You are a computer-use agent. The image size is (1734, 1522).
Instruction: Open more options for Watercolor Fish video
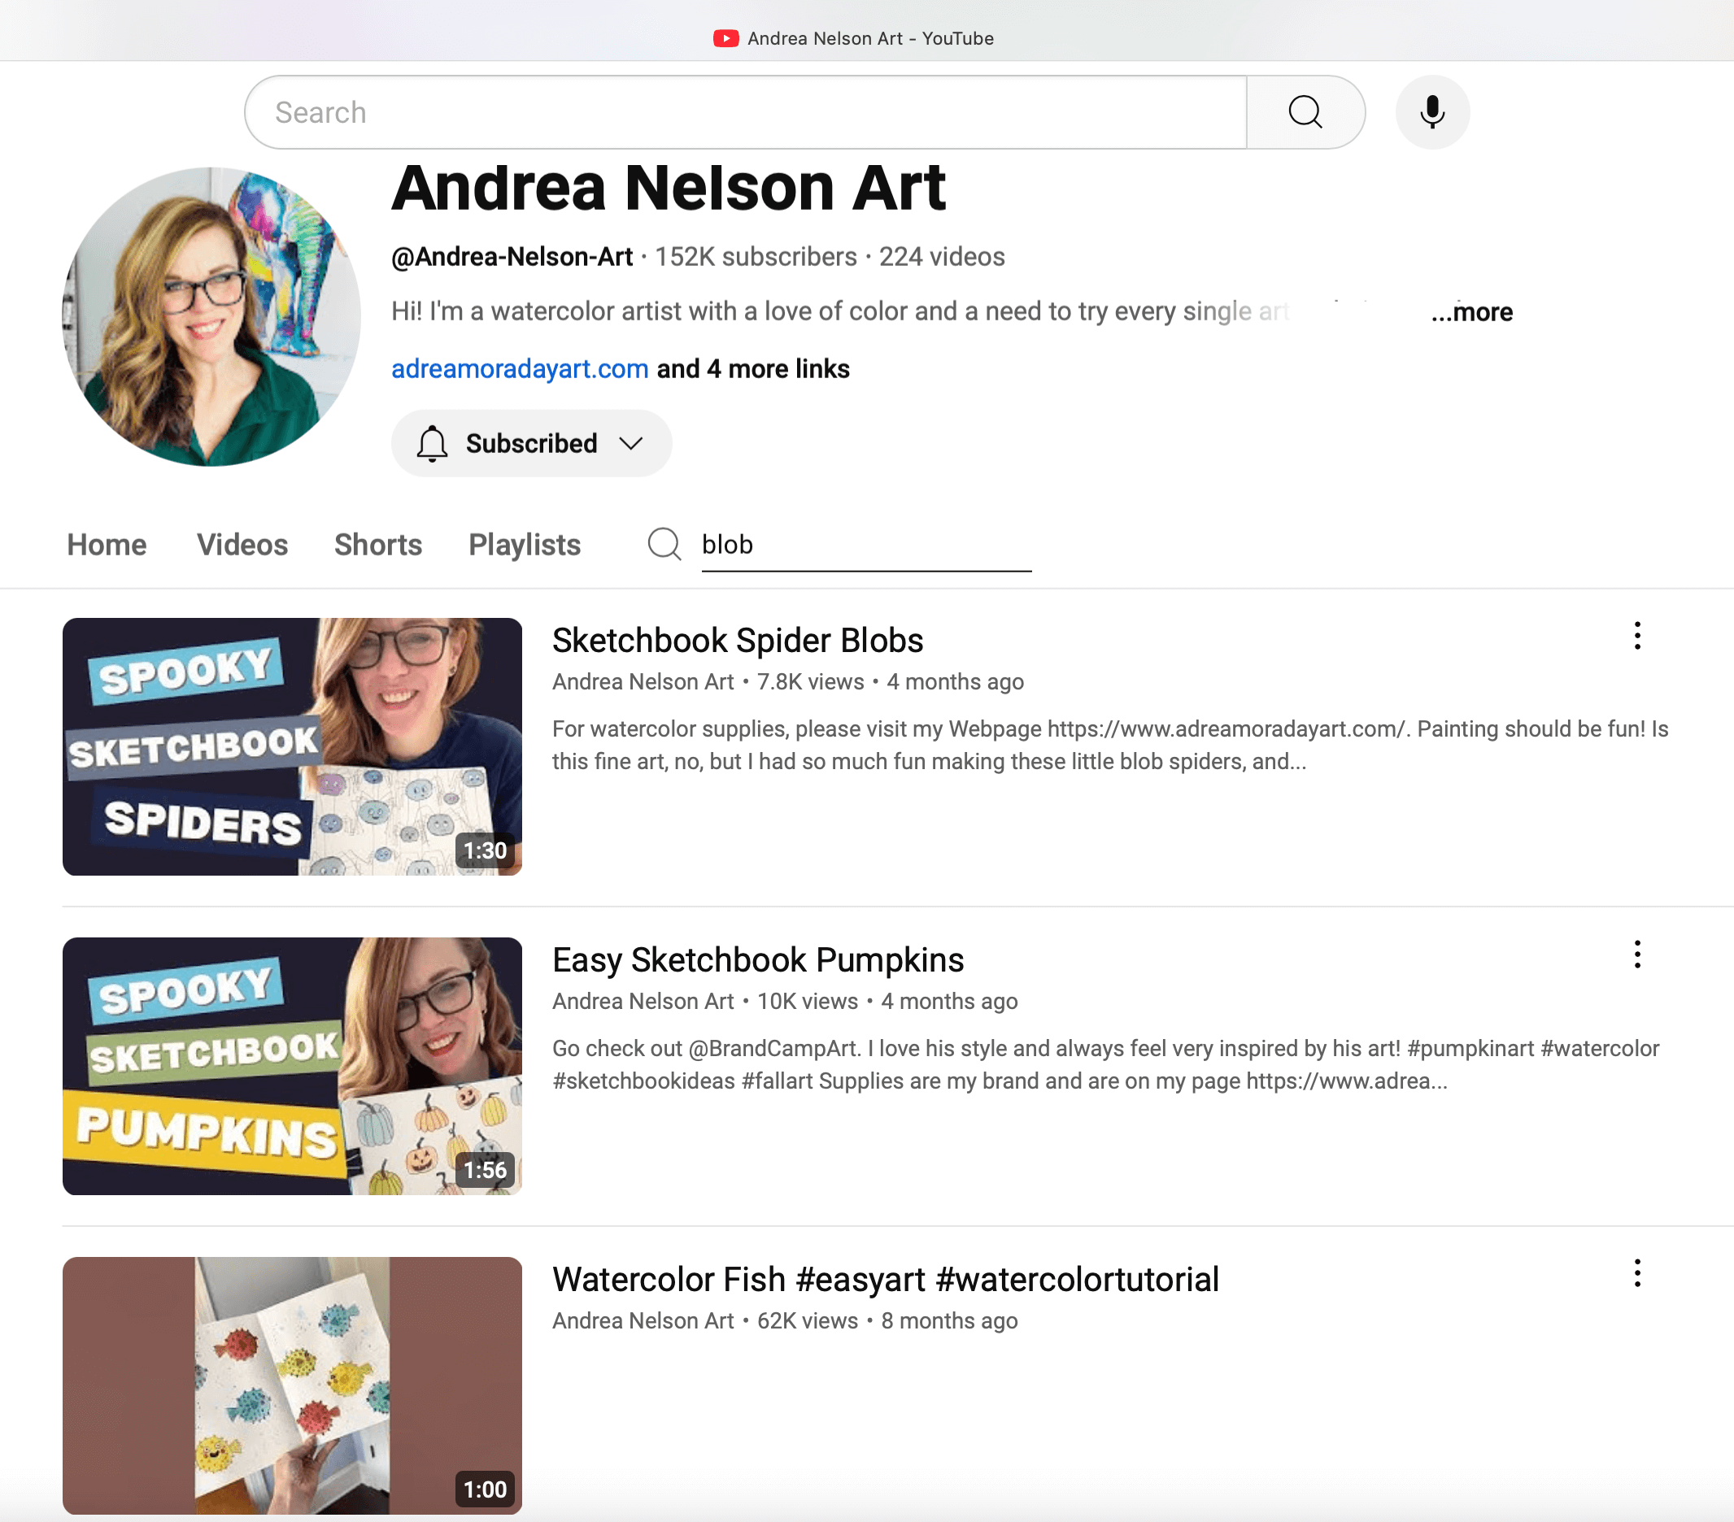click(1636, 1273)
